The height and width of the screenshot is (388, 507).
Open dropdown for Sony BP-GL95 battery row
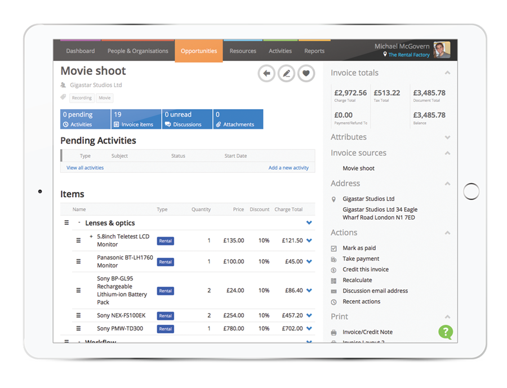point(309,291)
